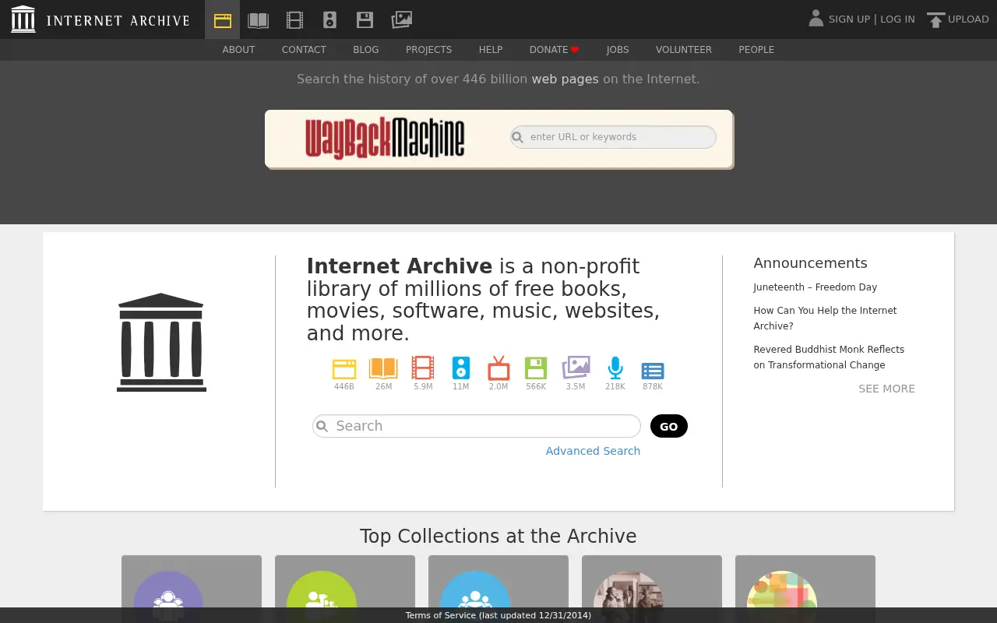Open the VOLUNTEER menu item
The image size is (997, 623).
[684, 50]
